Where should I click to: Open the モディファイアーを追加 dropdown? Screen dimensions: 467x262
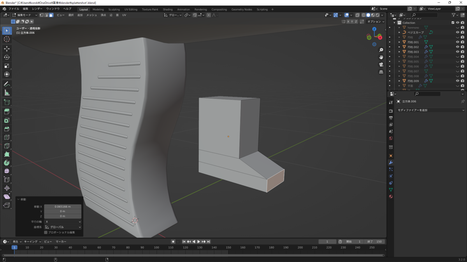[x=430, y=110]
